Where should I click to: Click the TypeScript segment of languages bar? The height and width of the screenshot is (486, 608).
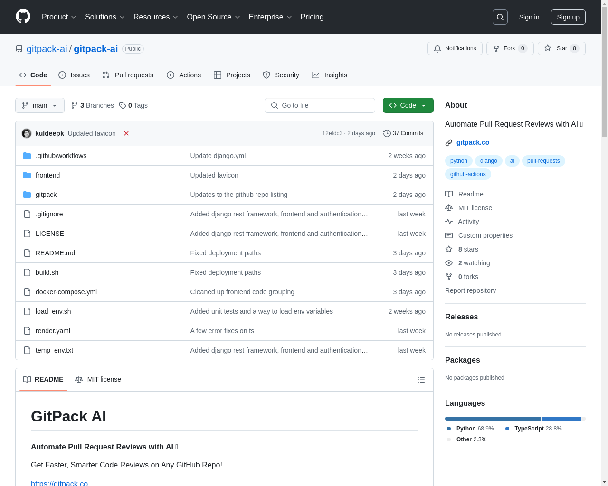pos(561,419)
